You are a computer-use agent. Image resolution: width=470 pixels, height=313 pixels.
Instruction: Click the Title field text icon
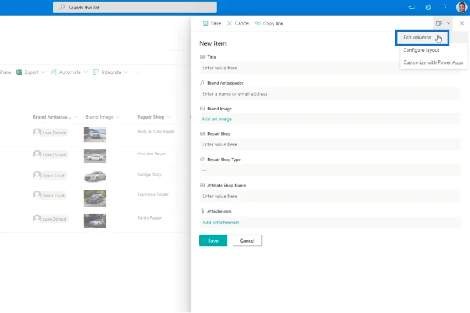tap(202, 57)
